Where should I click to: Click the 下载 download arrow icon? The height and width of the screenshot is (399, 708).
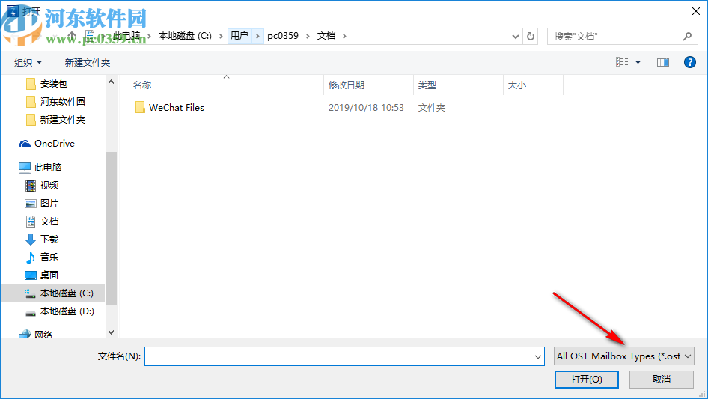[x=30, y=240]
